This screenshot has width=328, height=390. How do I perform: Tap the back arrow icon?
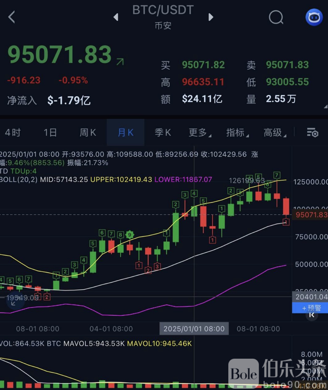(x=12, y=17)
